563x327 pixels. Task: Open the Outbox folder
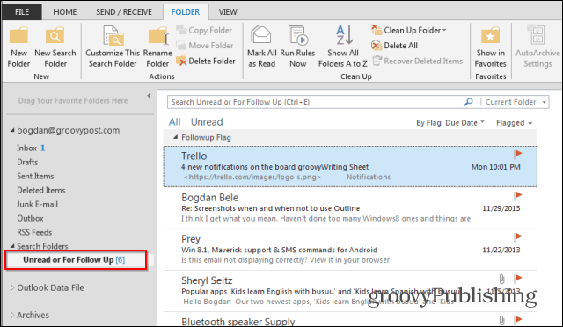pos(30,218)
